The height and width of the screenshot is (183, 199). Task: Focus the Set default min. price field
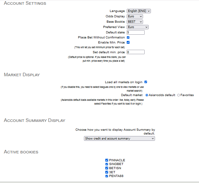[x=135, y=52]
